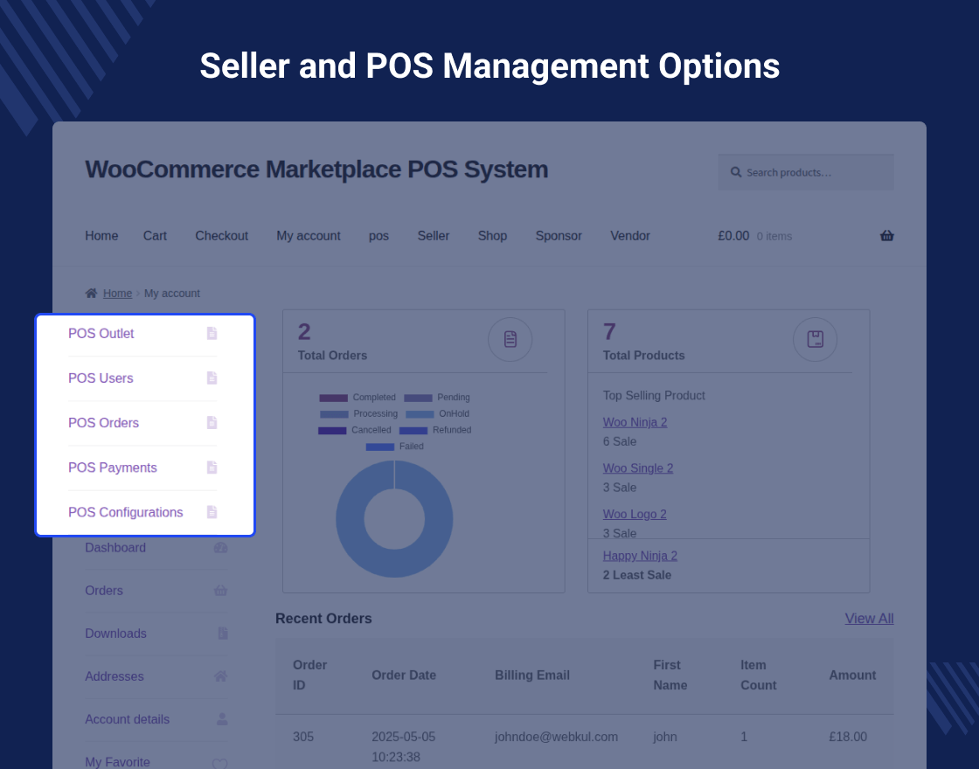Click Cart in the top navigation
Viewport: 979px width, 769px height.
(155, 236)
